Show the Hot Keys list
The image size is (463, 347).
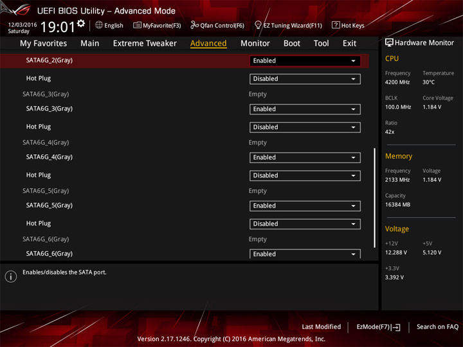click(348, 25)
